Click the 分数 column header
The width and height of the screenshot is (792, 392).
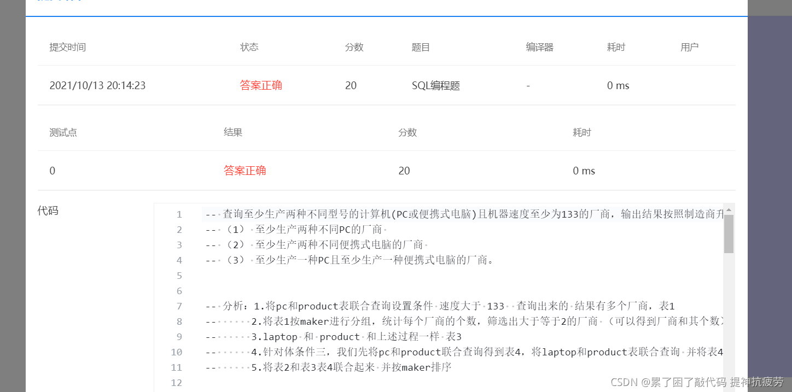click(x=354, y=47)
